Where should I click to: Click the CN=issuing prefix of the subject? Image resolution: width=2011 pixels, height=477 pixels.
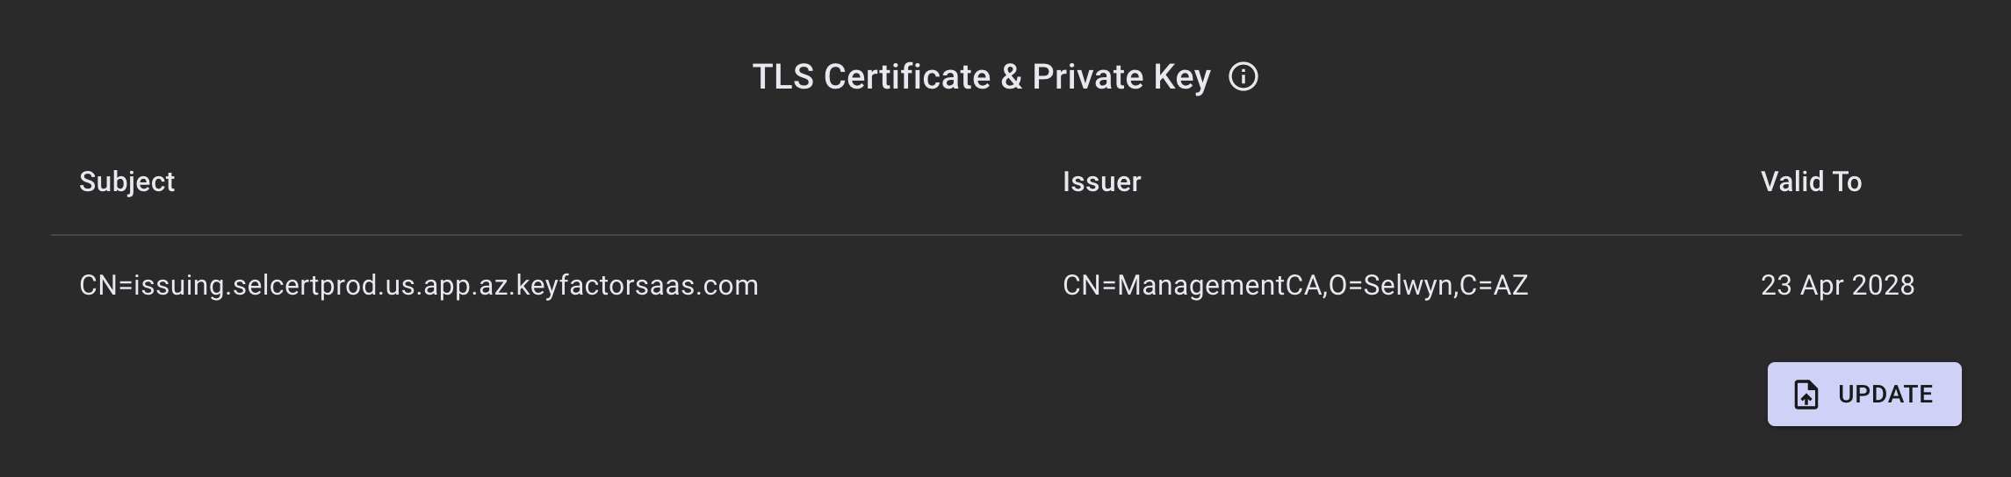point(151,285)
